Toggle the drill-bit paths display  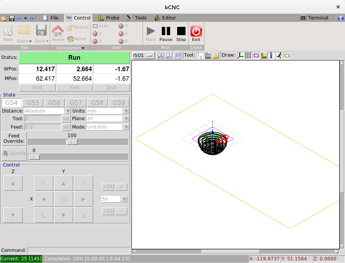271,56
